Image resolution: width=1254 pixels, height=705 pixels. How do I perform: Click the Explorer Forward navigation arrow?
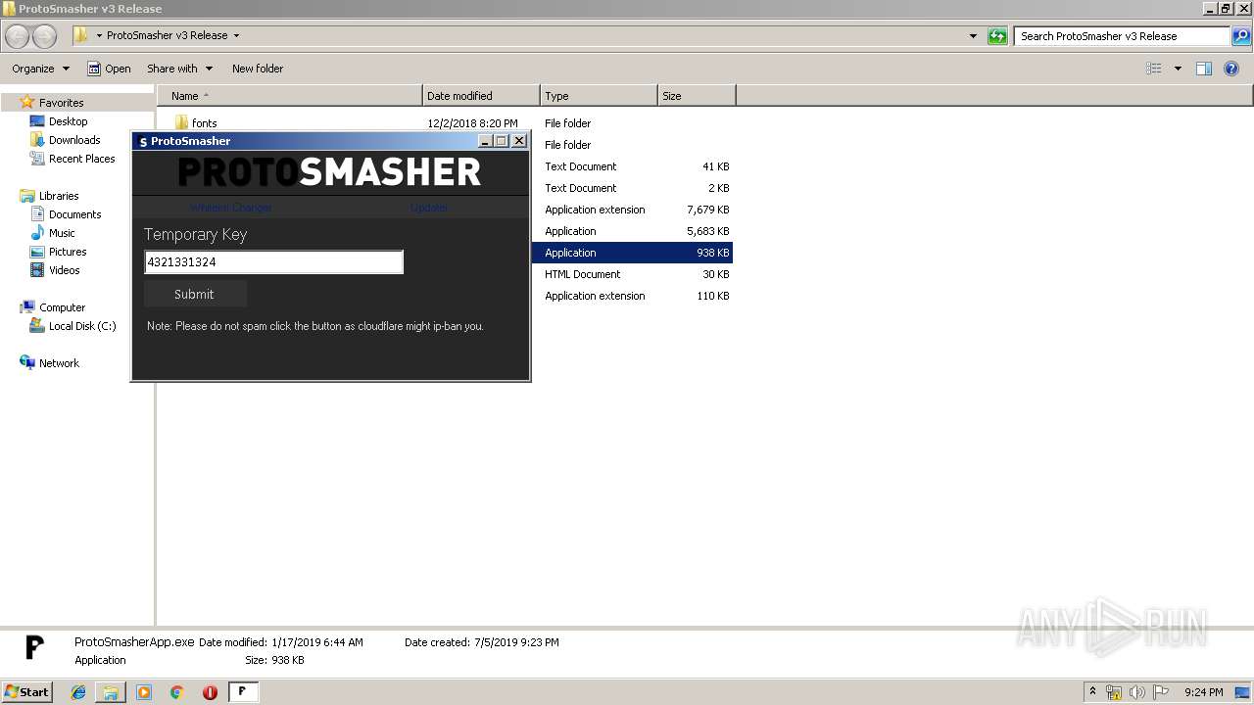(x=44, y=36)
